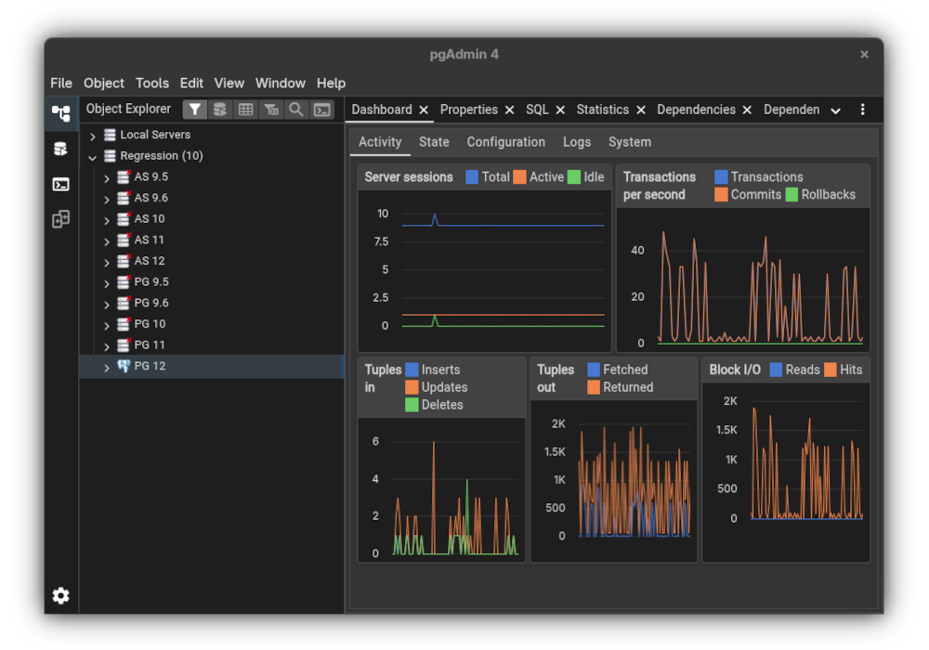Select the schema diff sidebar icon

pyautogui.click(x=60, y=220)
